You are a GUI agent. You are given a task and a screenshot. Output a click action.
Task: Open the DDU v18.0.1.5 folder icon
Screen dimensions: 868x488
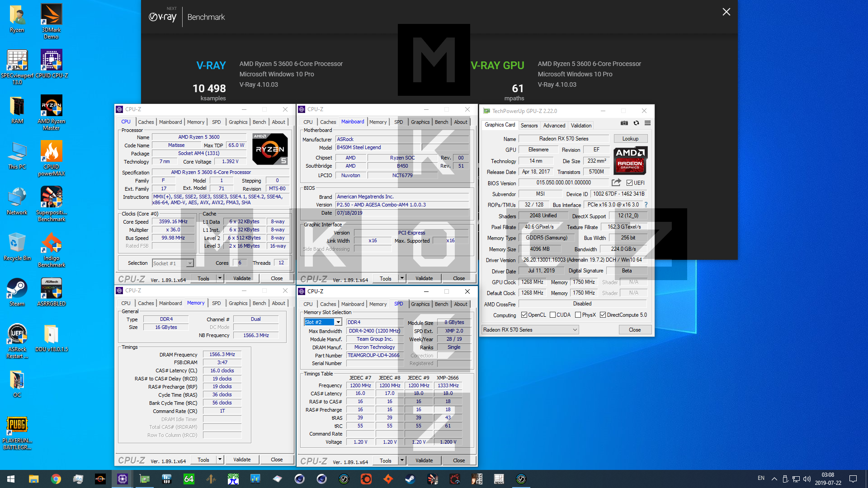(x=51, y=338)
